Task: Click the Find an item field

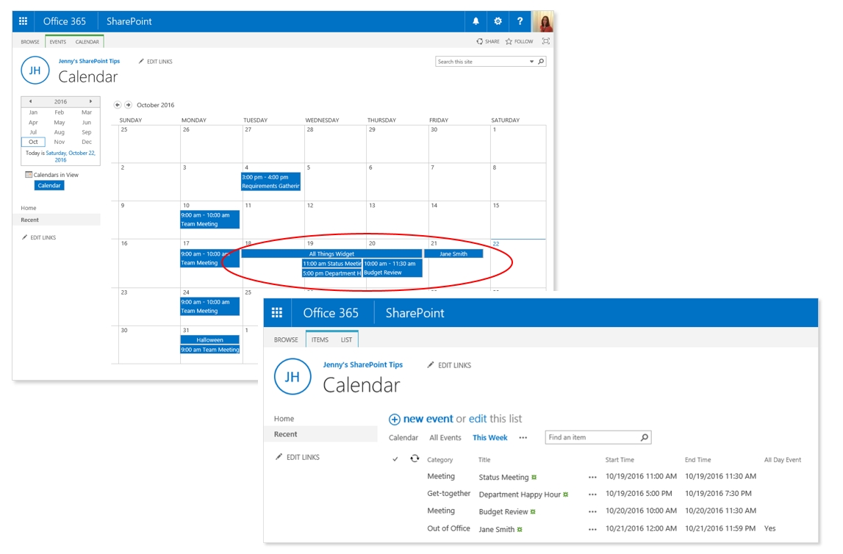Action: coord(592,437)
